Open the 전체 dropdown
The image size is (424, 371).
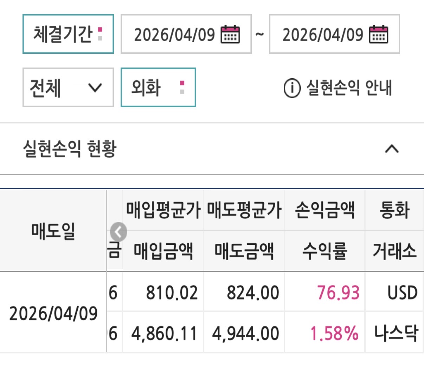(68, 88)
